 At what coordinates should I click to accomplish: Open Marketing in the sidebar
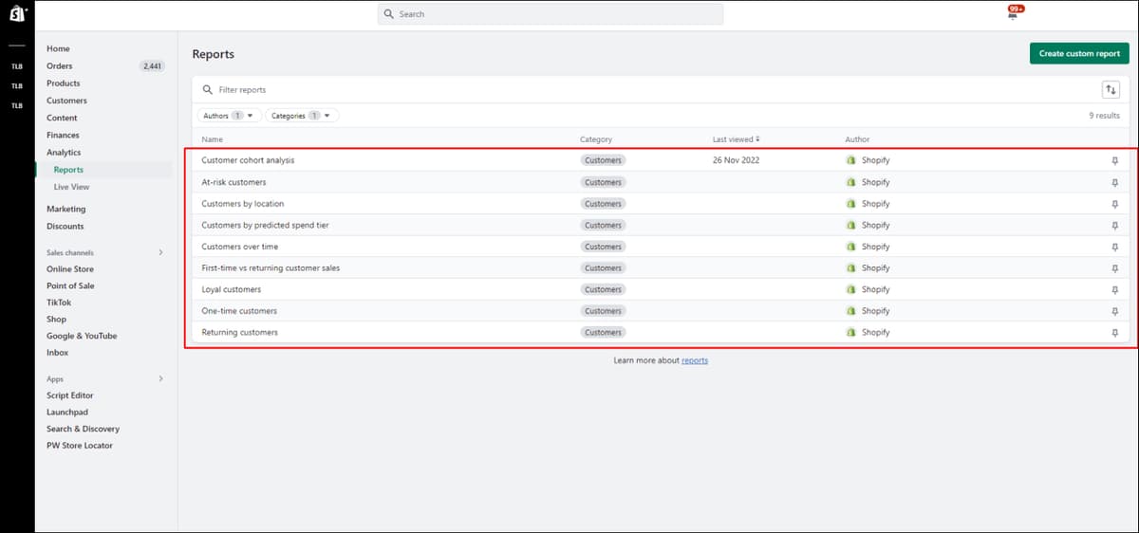point(65,209)
